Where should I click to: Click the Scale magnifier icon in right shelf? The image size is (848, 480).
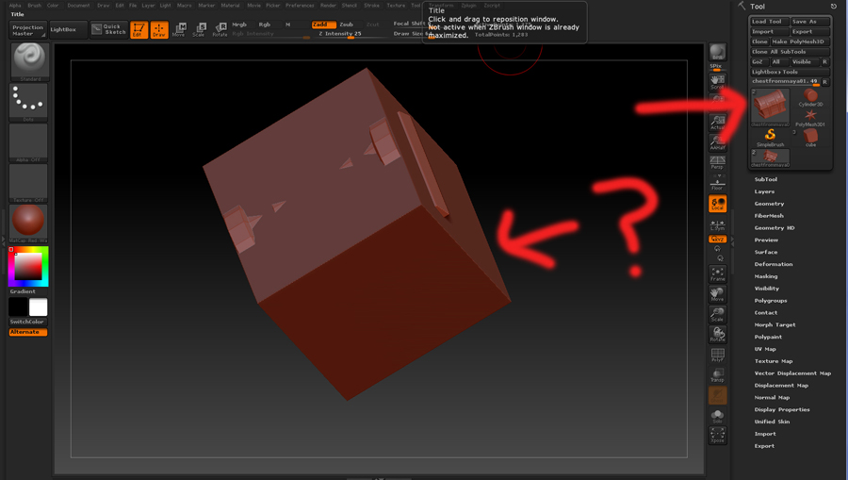(x=718, y=314)
